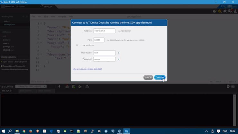Open the globe icon in top-right toolbar
The image size is (238, 134).
click(x=215, y=11)
